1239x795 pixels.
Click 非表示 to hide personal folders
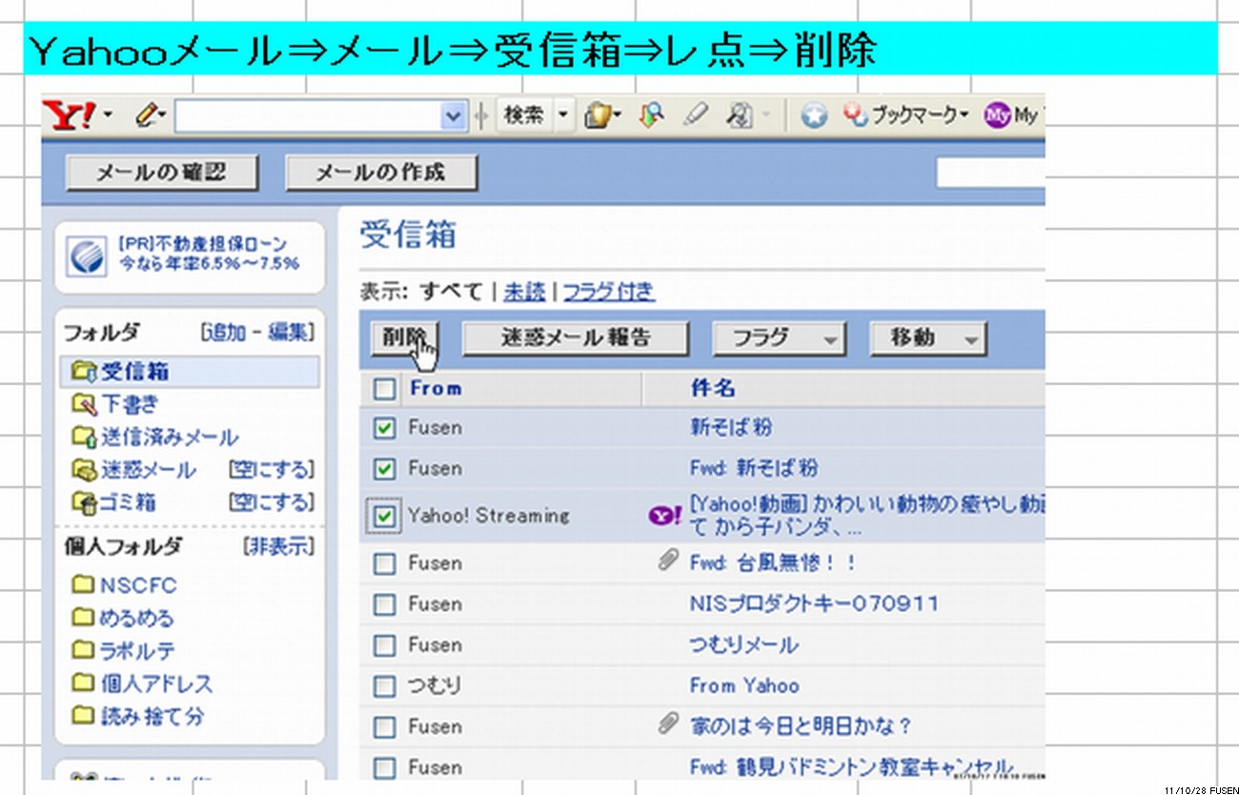click(x=278, y=547)
